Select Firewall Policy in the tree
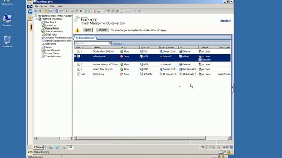This screenshot has height=158, width=282. point(52,28)
